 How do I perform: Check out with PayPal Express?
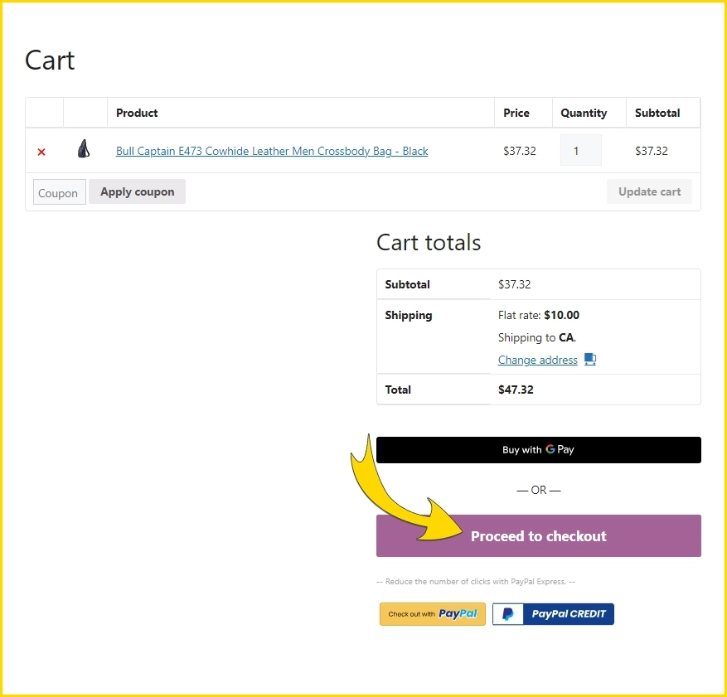click(432, 614)
